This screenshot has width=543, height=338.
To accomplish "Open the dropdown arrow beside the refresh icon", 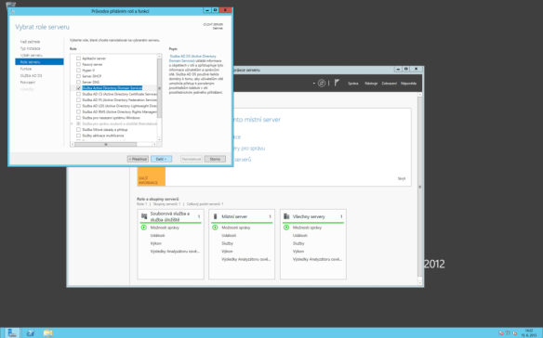I will 313,84.
